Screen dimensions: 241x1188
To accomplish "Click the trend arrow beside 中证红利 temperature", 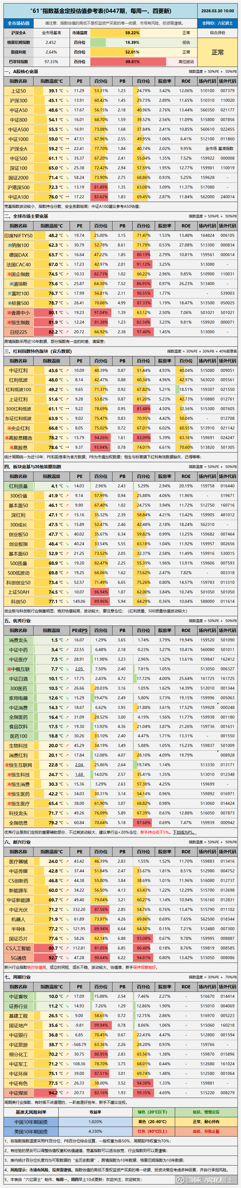I will [x=67, y=370].
